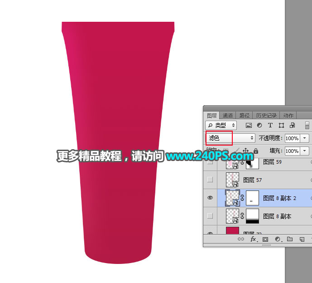Filter layers by pixel image icon
The image size is (312, 283).
(249, 125)
